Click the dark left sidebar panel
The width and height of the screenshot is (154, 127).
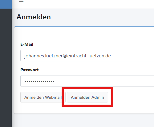6,68
